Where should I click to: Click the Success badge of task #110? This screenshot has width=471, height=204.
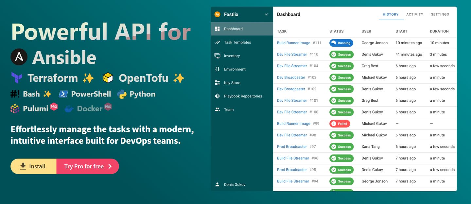tap(341, 54)
